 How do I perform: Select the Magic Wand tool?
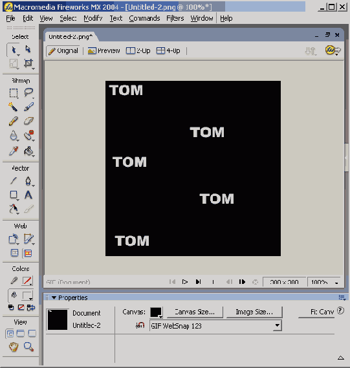[x=13, y=107]
